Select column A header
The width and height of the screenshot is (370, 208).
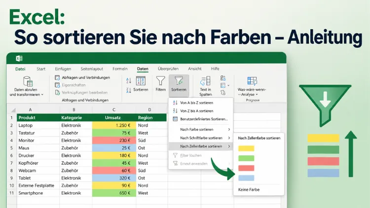tap(30, 110)
